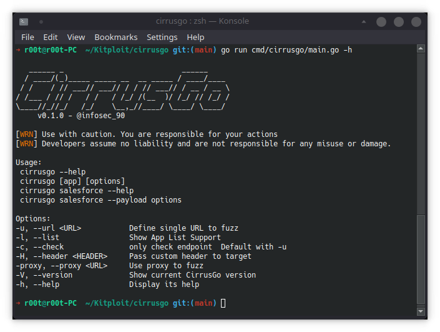Image resolution: width=440 pixels, height=332 pixels.
Task: Click the '-H, --header <HEADER>' option
Action: pos(61,256)
